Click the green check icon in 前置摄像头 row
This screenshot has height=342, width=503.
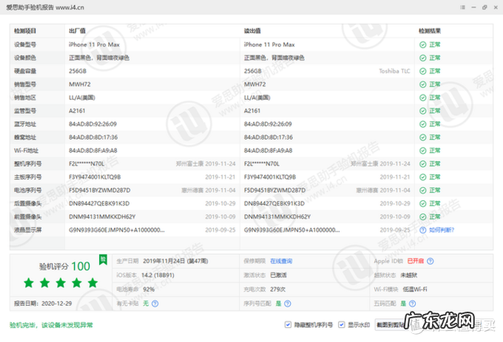point(423,216)
